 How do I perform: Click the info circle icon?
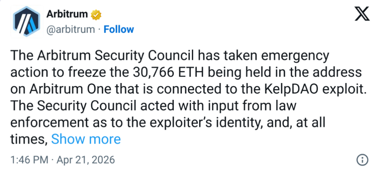point(362,160)
